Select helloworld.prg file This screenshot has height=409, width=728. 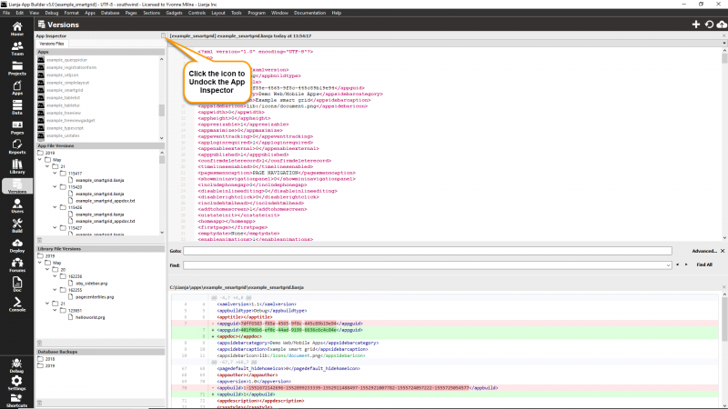(90, 317)
